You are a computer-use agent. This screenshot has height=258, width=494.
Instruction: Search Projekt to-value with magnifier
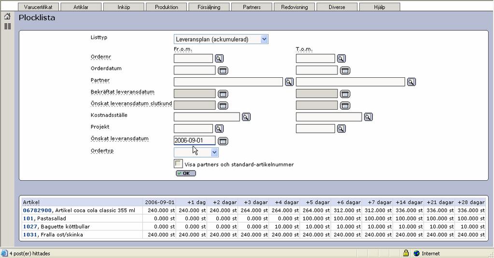pyautogui.click(x=341, y=129)
